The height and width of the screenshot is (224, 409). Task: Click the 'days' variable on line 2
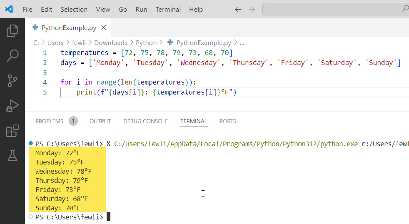point(68,63)
